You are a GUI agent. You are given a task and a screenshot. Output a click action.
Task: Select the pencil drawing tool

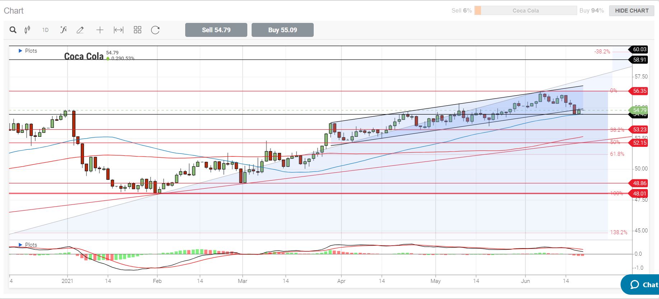[x=80, y=30]
